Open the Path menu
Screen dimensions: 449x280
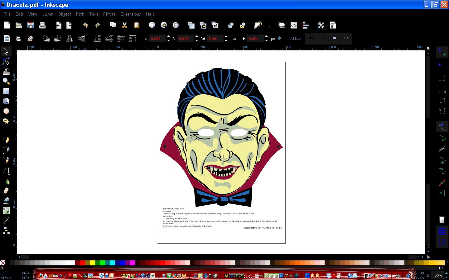(x=80, y=14)
